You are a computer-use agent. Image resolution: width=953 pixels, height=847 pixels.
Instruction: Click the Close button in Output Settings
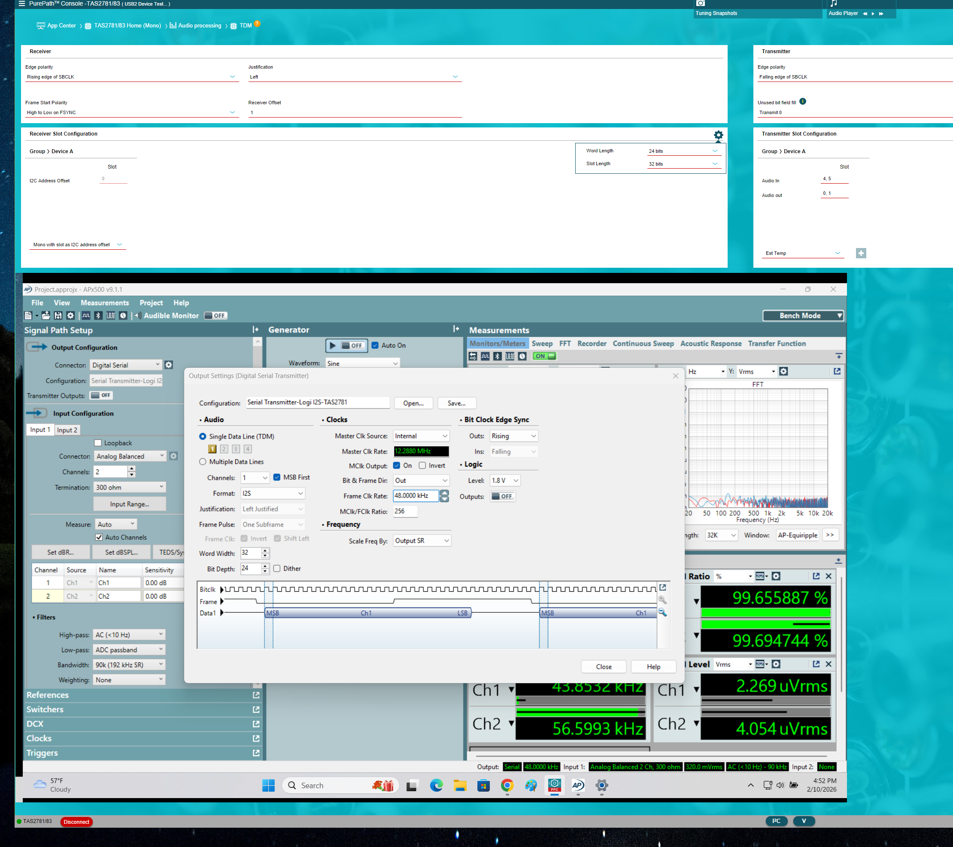tap(603, 667)
